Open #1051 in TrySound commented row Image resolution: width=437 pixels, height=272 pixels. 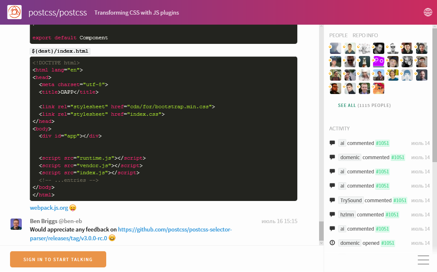(400, 200)
